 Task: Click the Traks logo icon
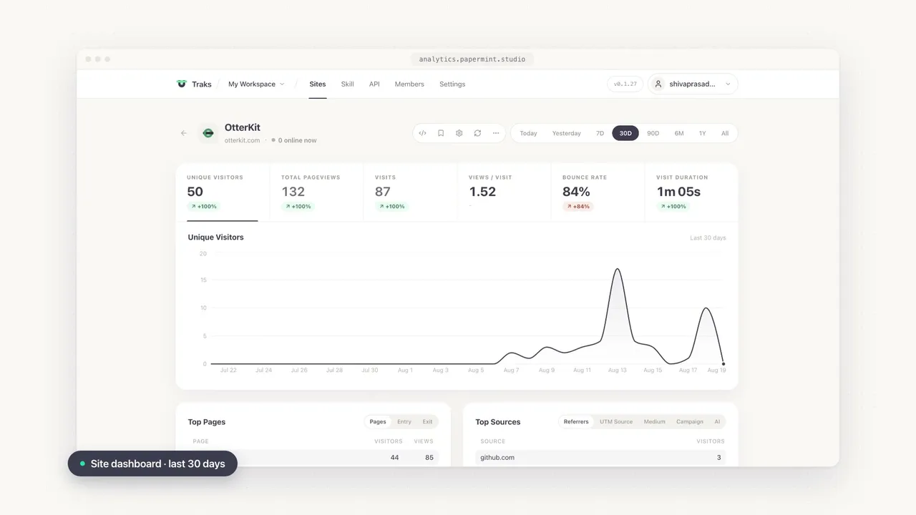(182, 84)
